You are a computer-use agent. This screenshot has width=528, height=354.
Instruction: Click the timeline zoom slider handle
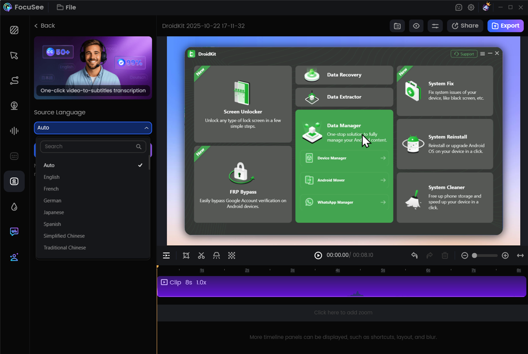[475, 256]
